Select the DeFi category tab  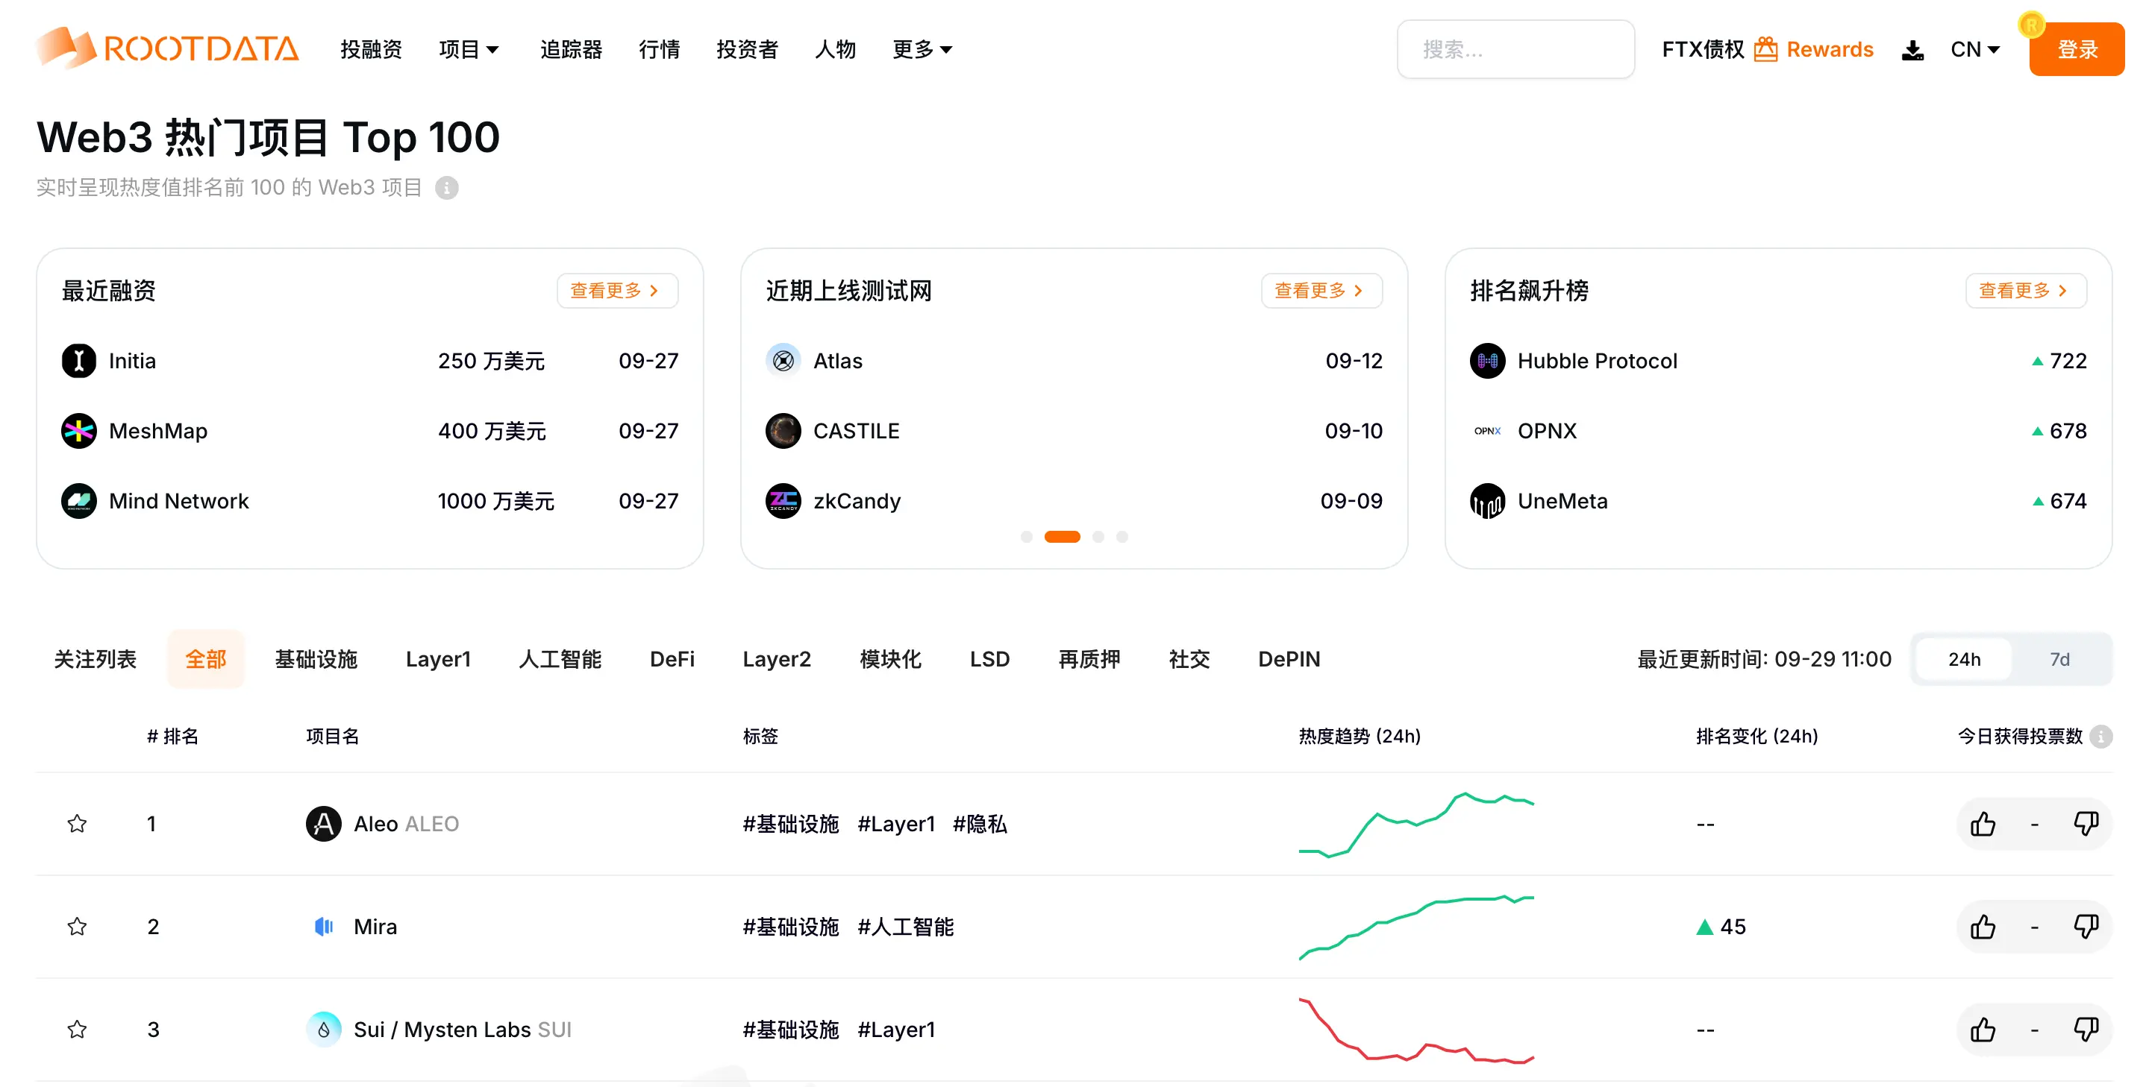pyautogui.click(x=672, y=659)
